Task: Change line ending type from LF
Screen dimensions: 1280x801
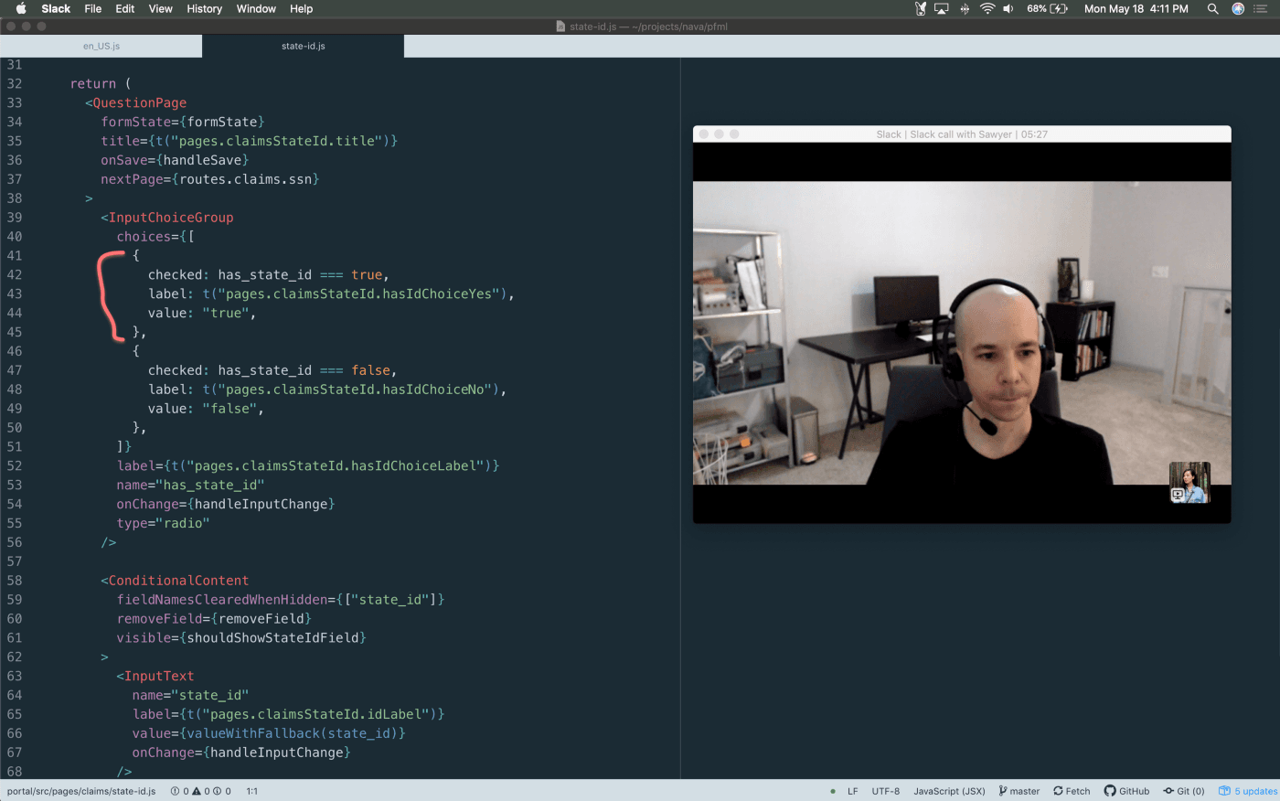Action: coord(852,791)
